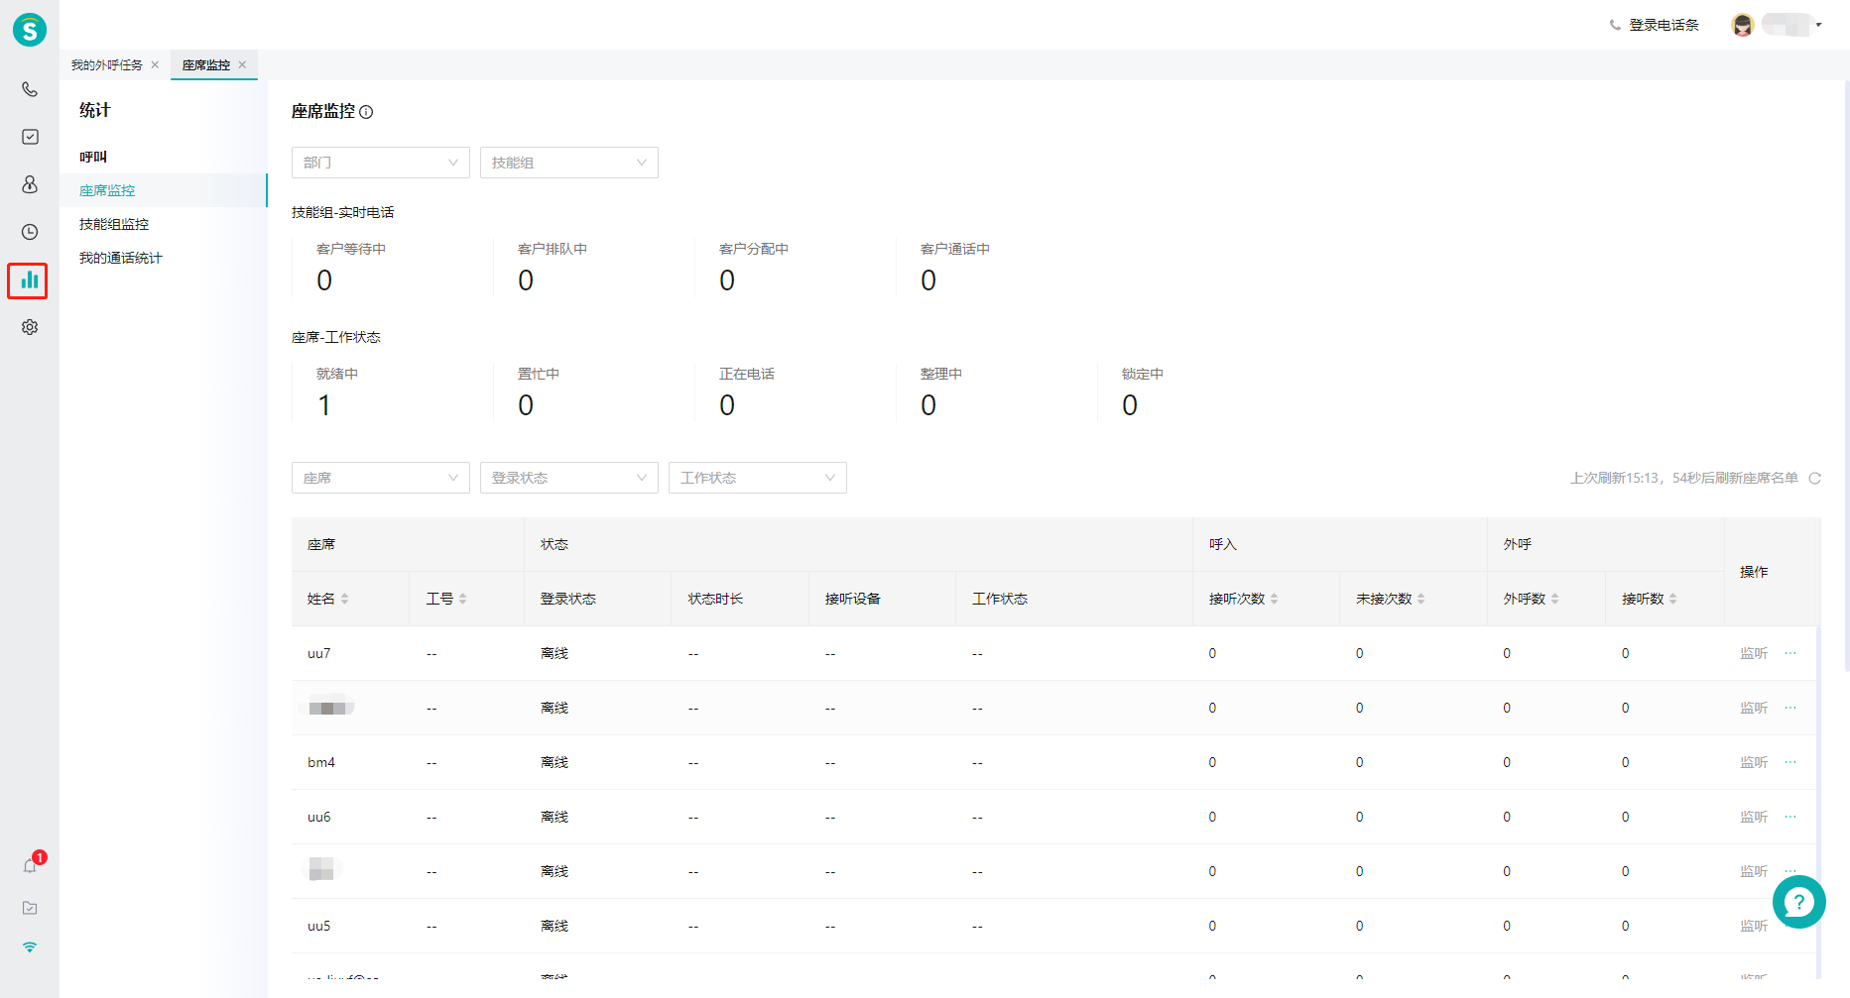Open more actions for bm4 row
This screenshot has height=998, width=1850.
[1790, 762]
